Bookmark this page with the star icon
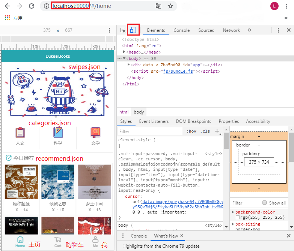Image resolution: width=294 pixels, height=251 pixels. point(170,6)
